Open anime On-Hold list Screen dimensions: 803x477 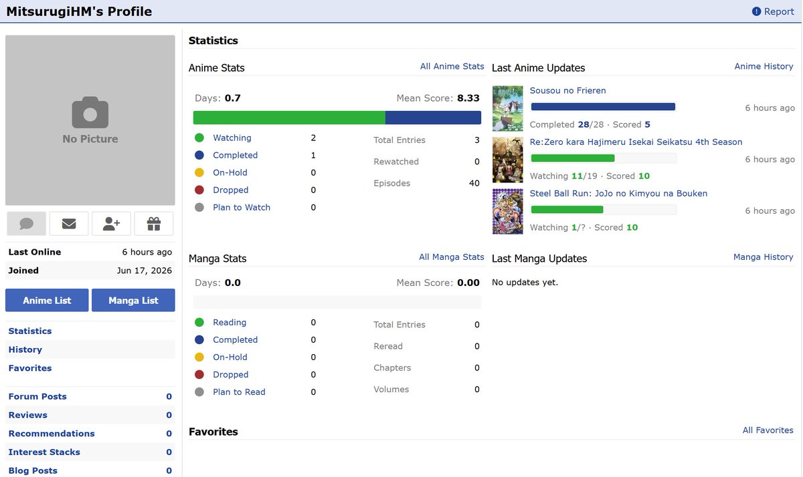(x=230, y=172)
